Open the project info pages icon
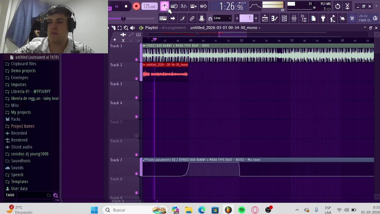The width and height of the screenshot is (380, 214). click(x=313, y=18)
